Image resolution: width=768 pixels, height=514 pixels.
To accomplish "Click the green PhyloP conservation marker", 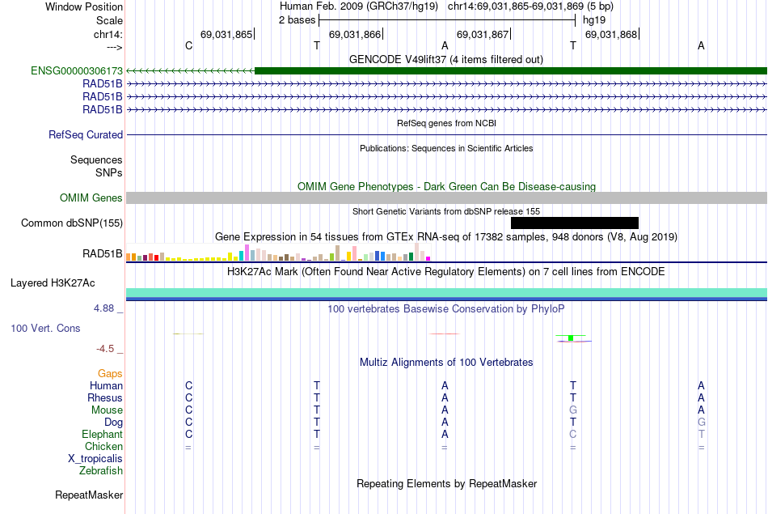I will tap(571, 338).
